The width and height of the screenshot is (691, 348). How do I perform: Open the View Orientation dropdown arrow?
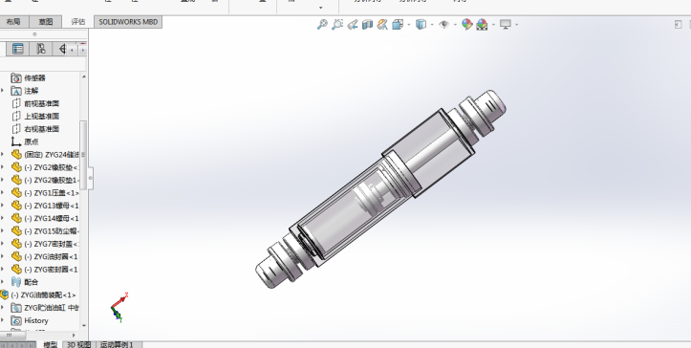409,25
